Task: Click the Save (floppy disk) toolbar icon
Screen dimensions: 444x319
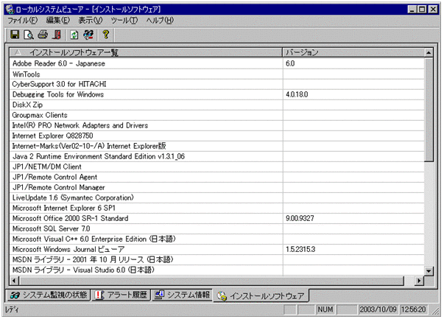Action: pyautogui.click(x=15, y=35)
